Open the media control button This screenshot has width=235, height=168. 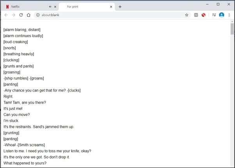coord(214,15)
